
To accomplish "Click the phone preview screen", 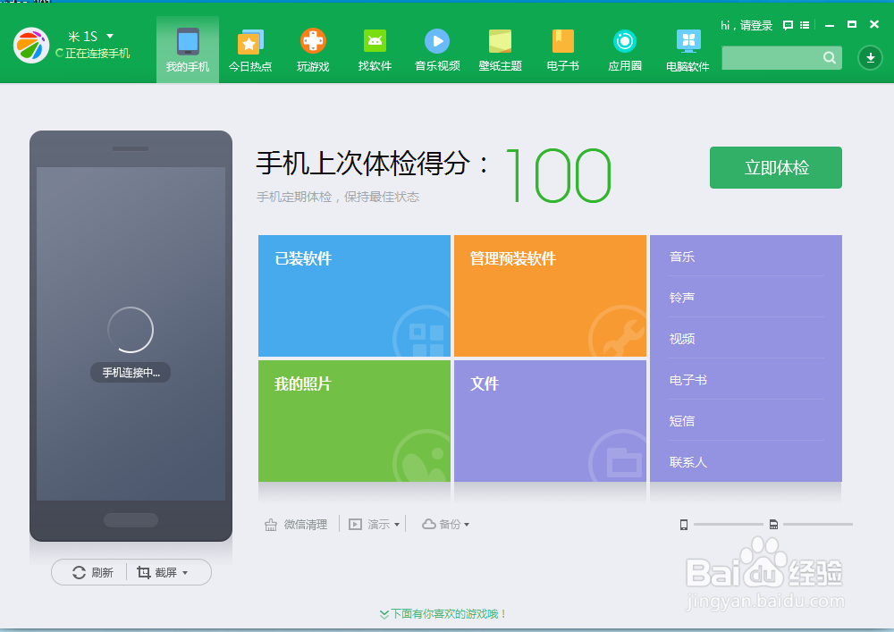I will click(131, 334).
